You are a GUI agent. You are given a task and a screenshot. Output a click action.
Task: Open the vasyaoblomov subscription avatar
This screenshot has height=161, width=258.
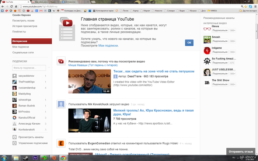tap(14, 76)
